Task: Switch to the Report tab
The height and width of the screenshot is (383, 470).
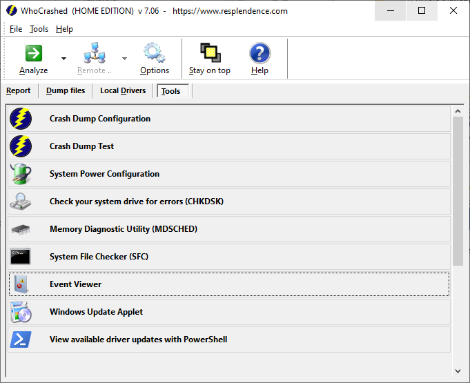Action: pyautogui.click(x=18, y=90)
